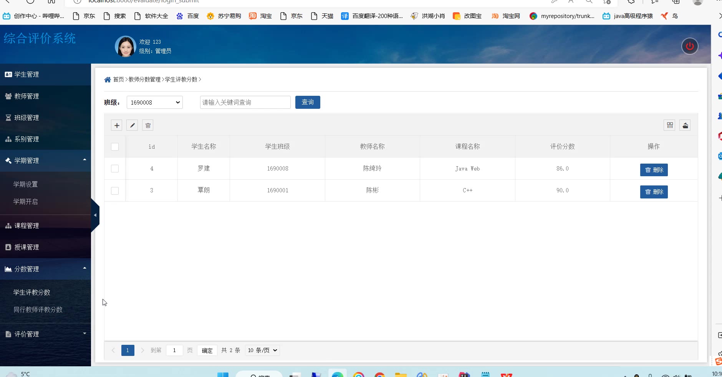The height and width of the screenshot is (377, 722).
Task: Click 班级管理 hourglass icon
Action: 8,118
